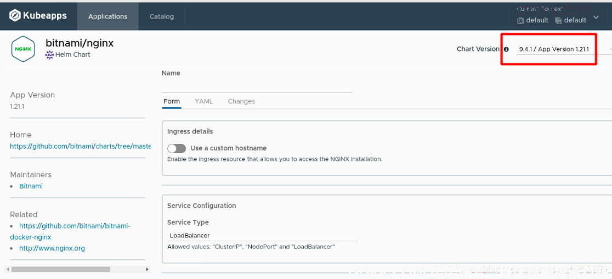
Task: Open the Catalog tab
Action: (162, 16)
